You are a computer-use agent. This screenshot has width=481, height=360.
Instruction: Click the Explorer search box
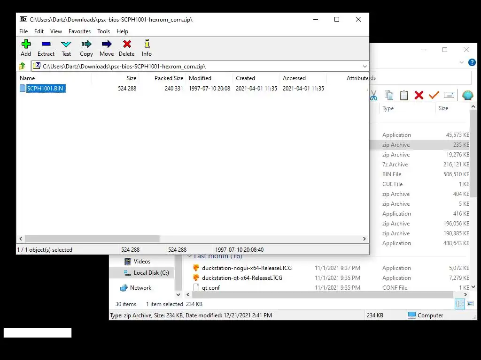pos(420,78)
